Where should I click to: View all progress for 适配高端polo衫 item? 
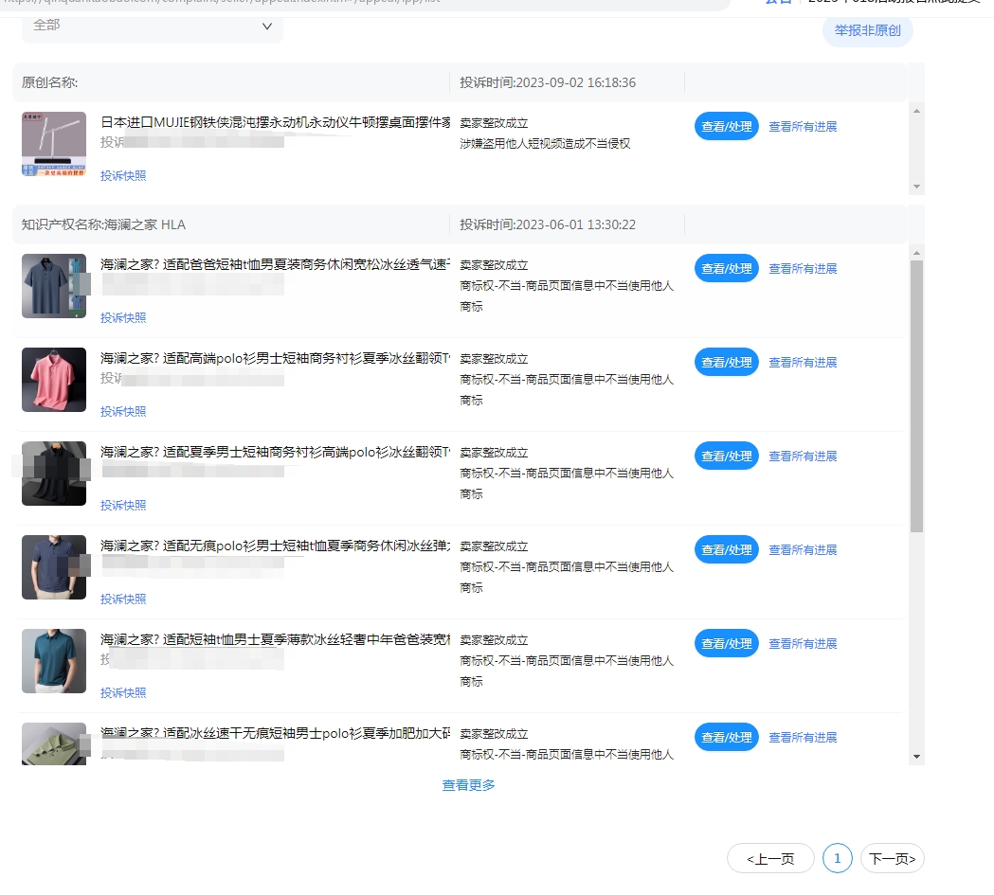(x=803, y=363)
